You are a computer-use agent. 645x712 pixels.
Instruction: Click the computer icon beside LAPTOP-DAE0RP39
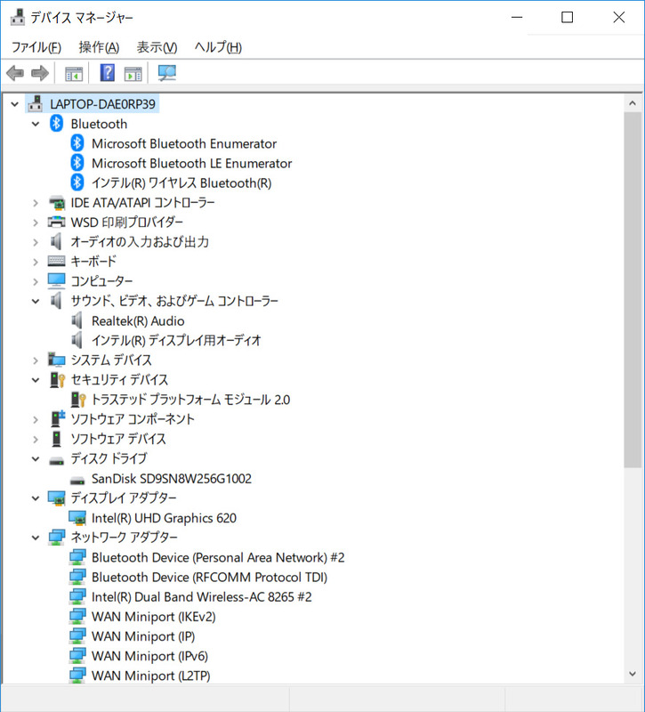pyautogui.click(x=36, y=104)
